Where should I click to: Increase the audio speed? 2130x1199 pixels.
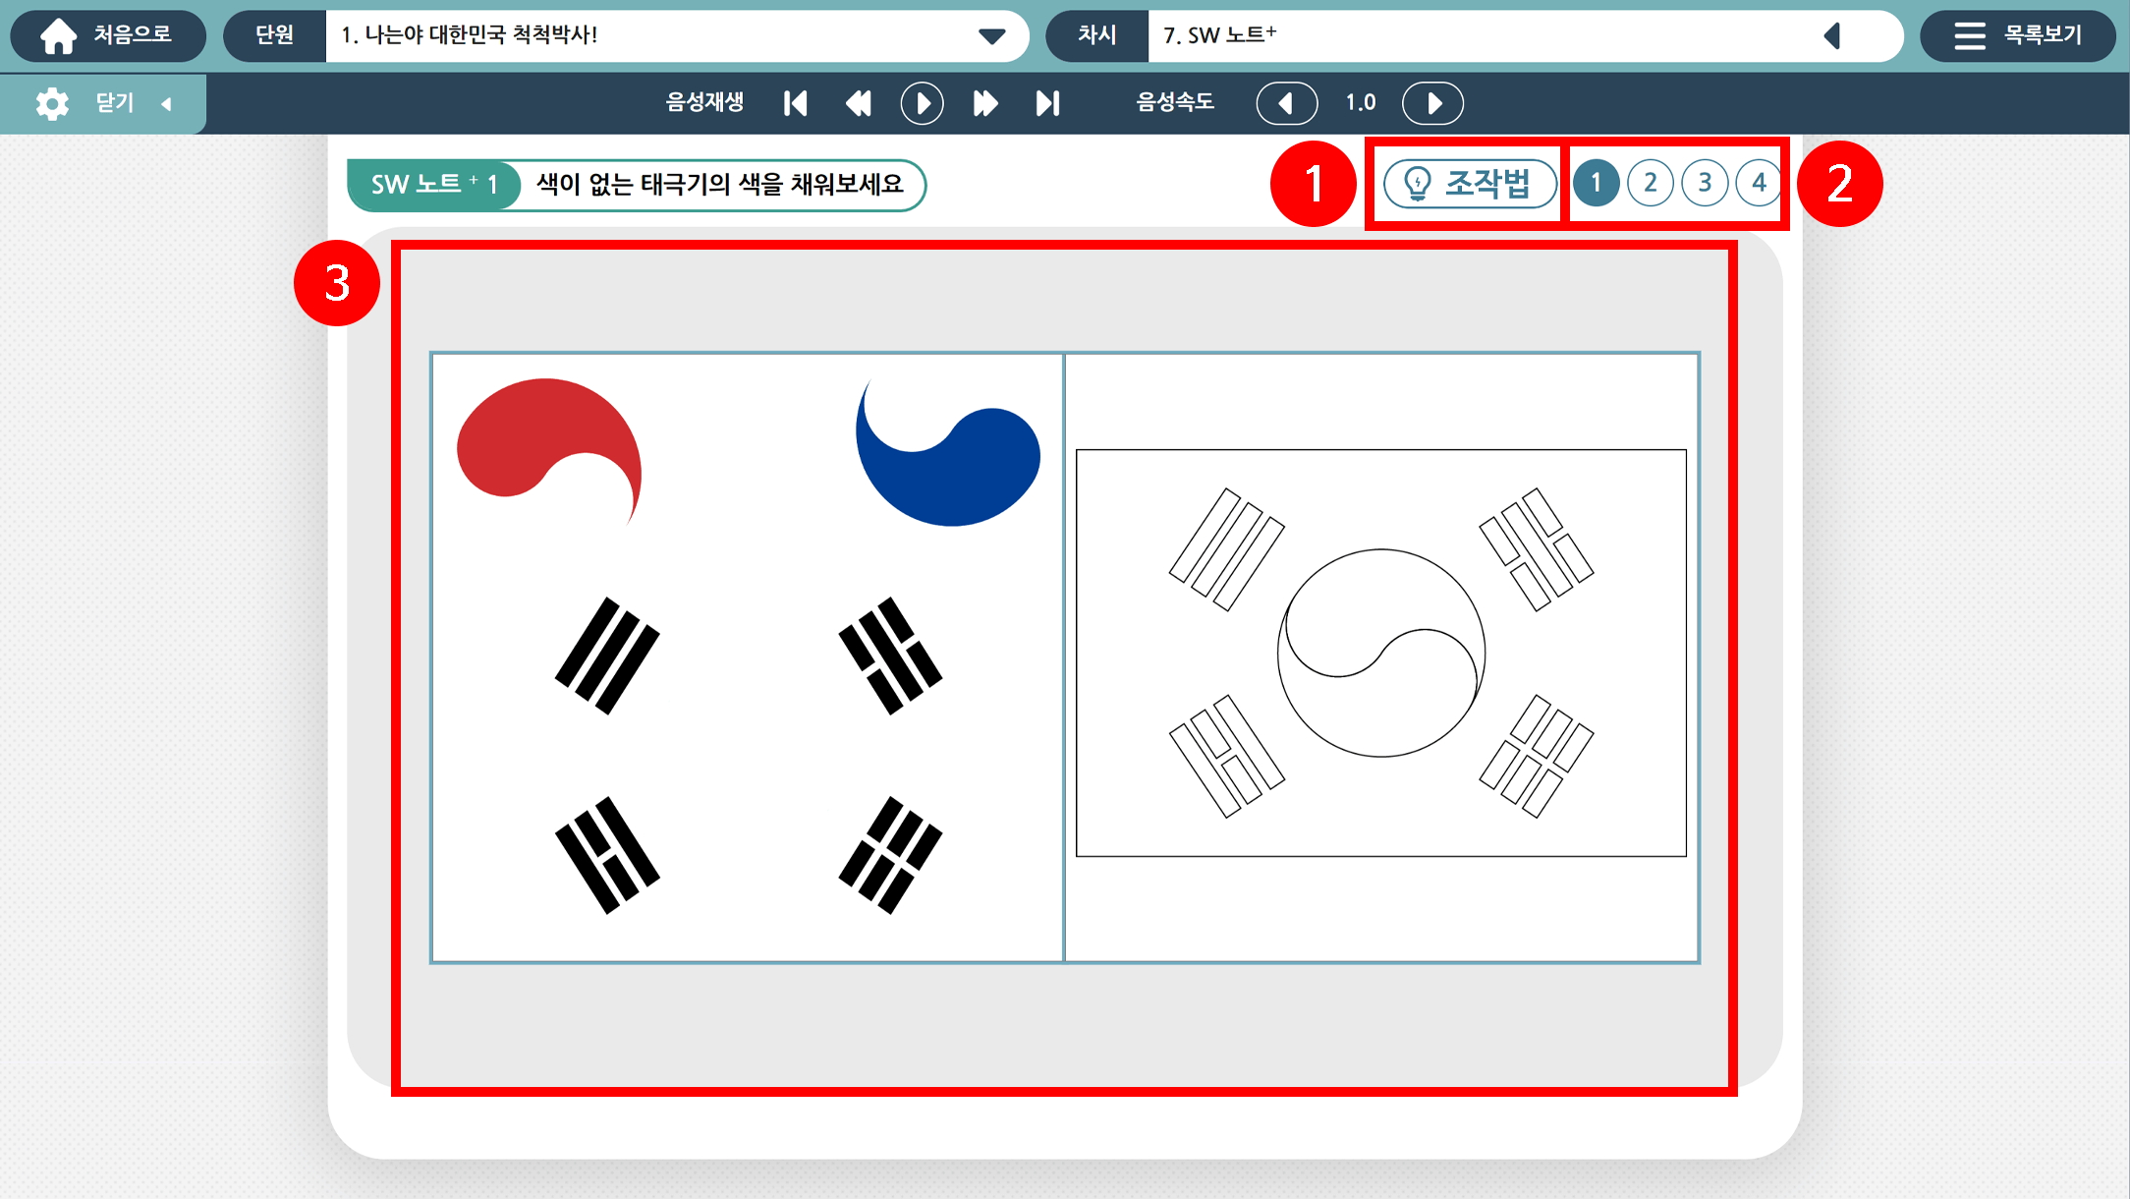pyautogui.click(x=1432, y=103)
